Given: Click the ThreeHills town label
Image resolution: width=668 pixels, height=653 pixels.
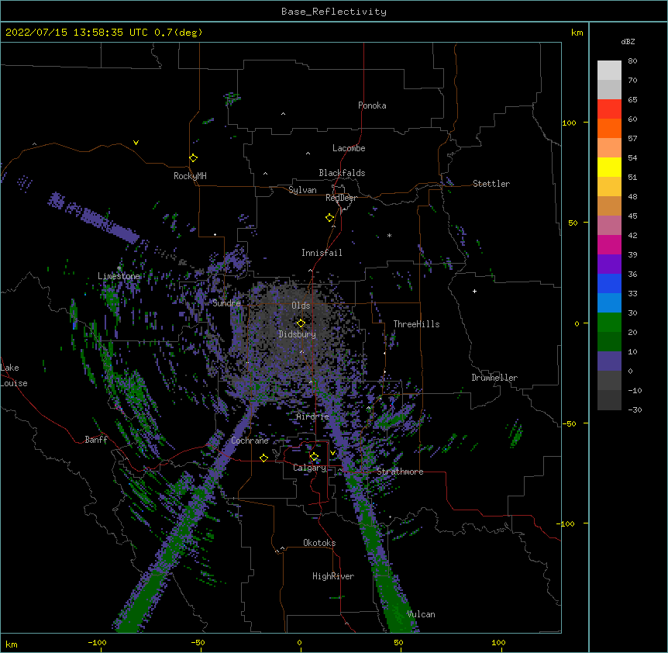Looking at the screenshot, I should (417, 324).
